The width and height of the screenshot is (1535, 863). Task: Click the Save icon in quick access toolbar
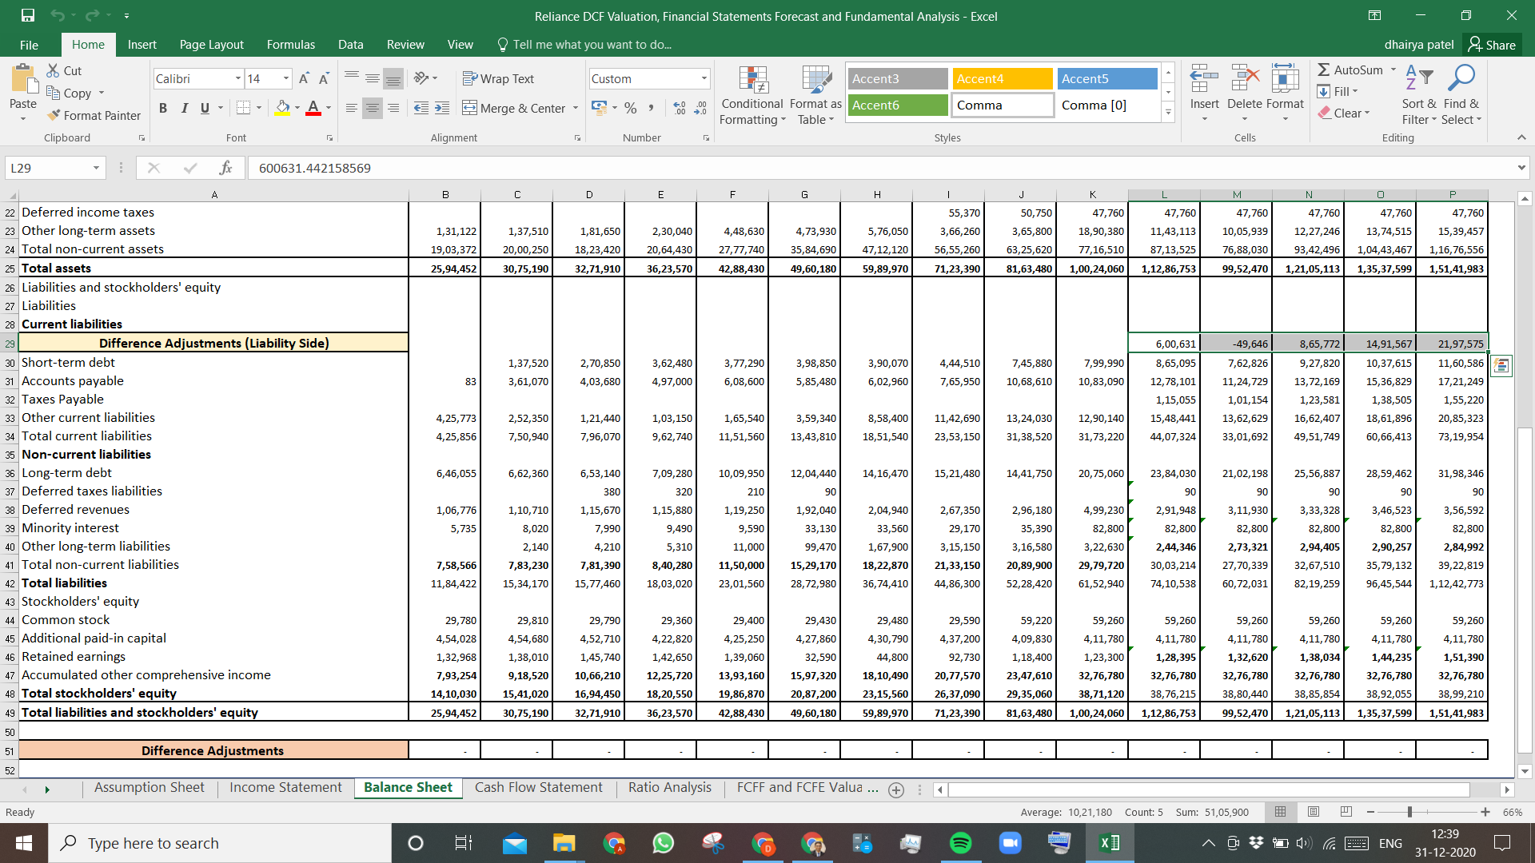coord(28,15)
